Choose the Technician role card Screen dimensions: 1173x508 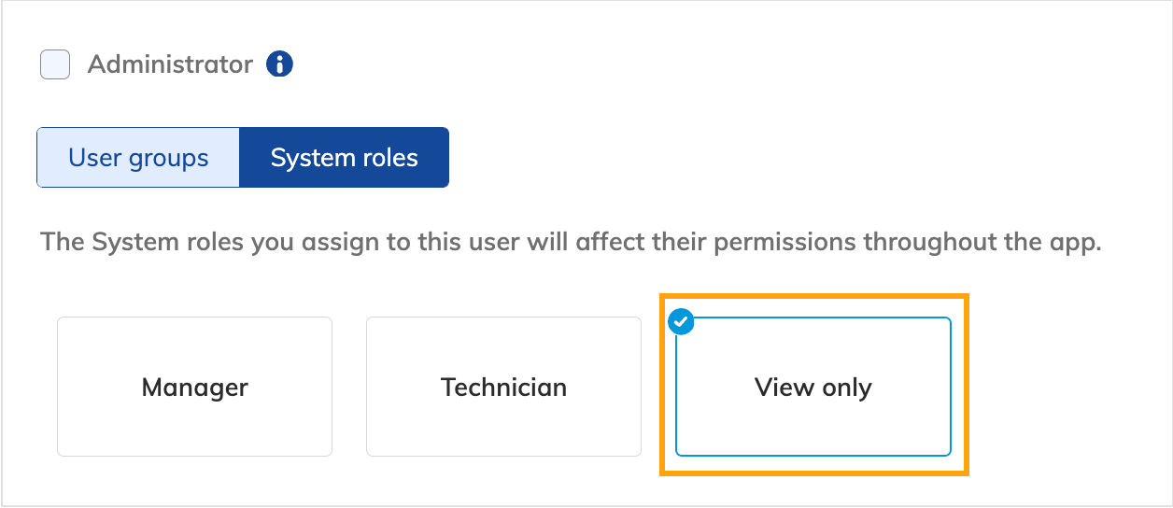tap(503, 387)
